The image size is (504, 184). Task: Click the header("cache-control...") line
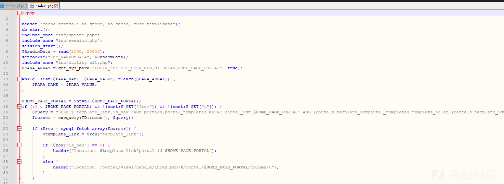(101, 24)
